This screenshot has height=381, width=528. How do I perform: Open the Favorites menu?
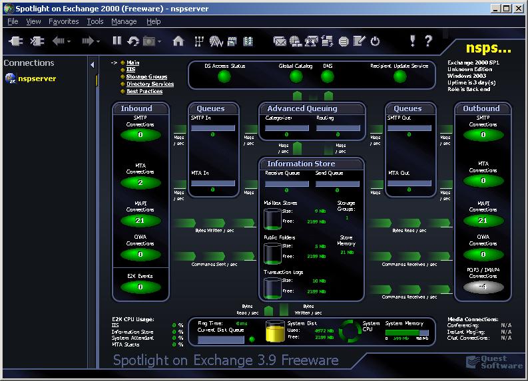point(64,21)
